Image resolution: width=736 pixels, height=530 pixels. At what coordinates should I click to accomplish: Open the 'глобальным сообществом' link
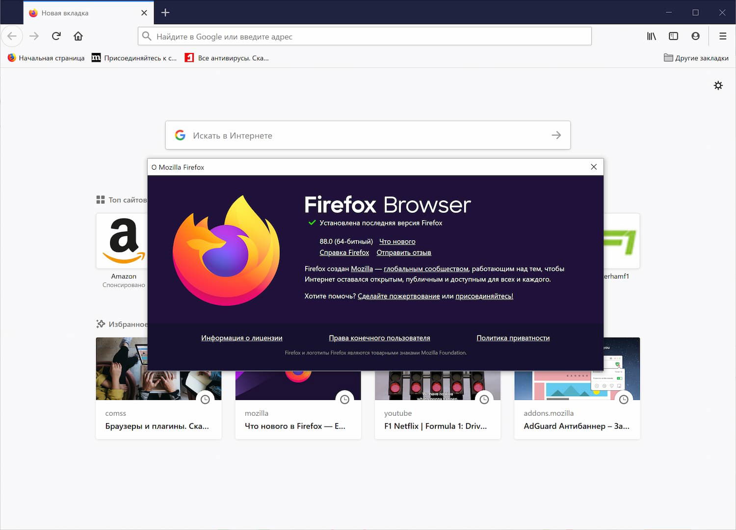click(426, 269)
